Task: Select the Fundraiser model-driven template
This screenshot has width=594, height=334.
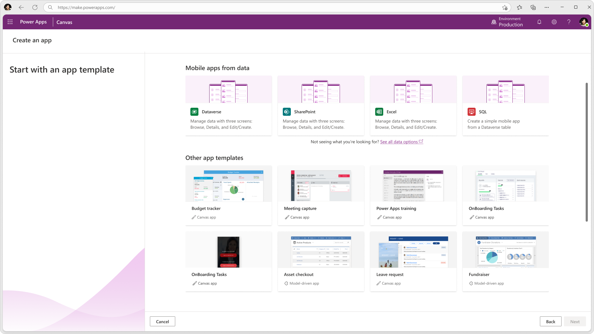Action: (505, 261)
